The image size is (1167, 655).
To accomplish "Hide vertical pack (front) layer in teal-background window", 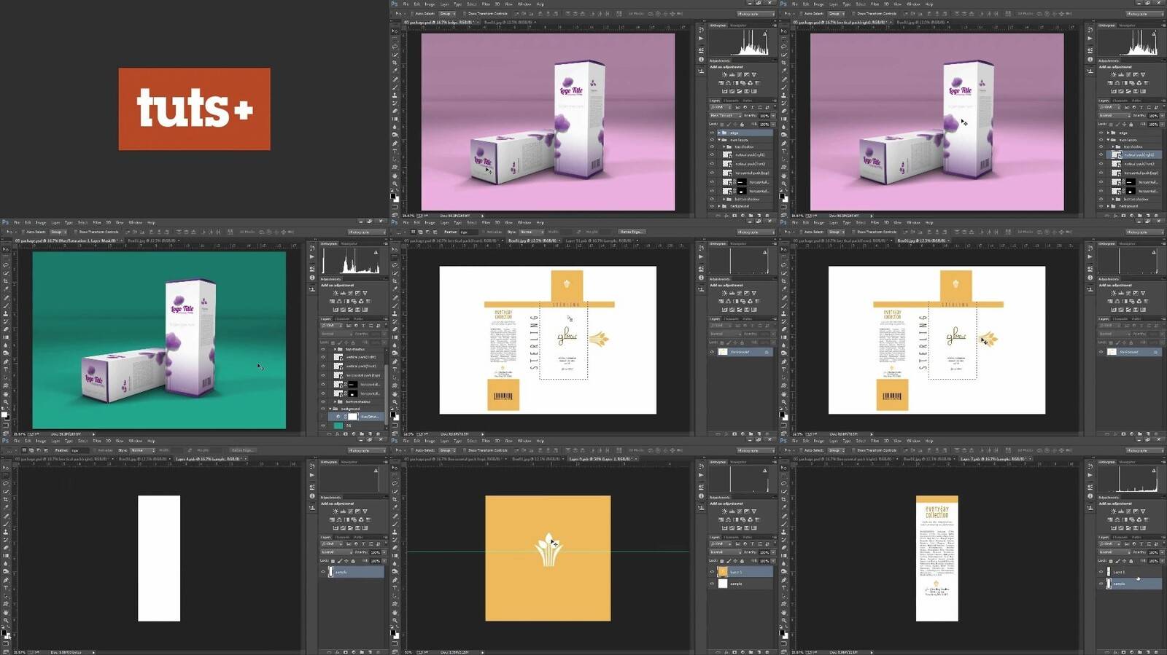I will pyautogui.click(x=323, y=366).
